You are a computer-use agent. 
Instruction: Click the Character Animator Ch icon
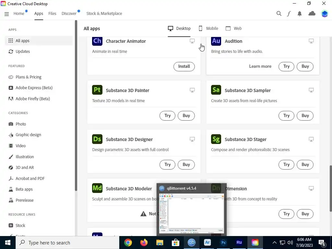click(x=97, y=41)
